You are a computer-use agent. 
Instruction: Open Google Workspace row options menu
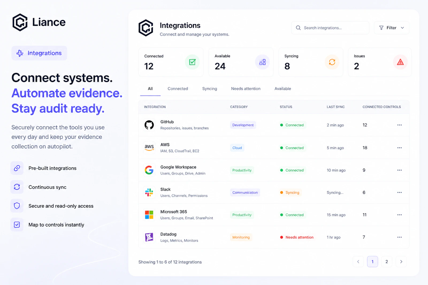point(399,170)
